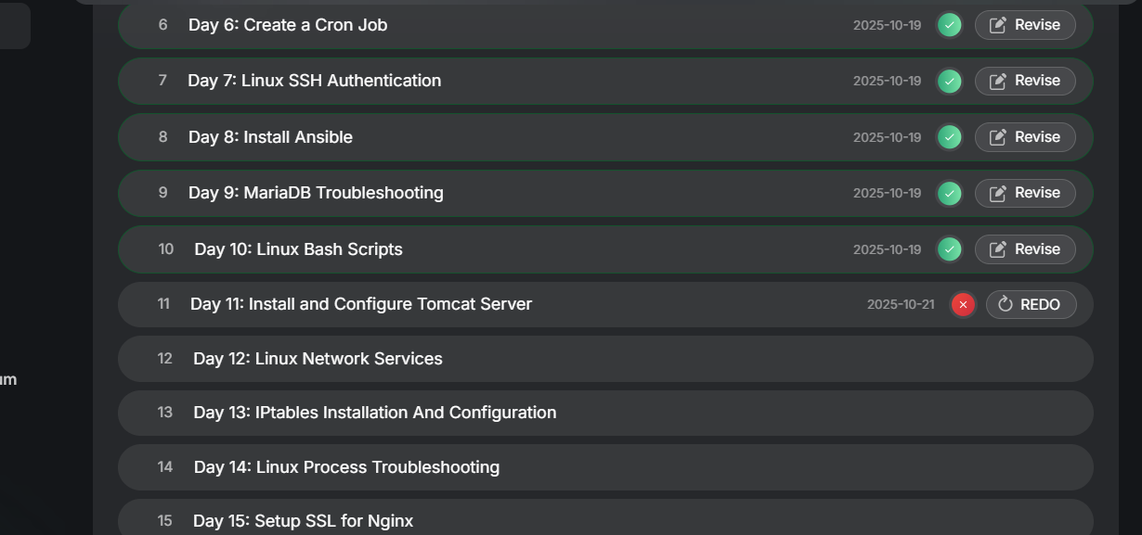Revise the Day 10 Bash Scripts task

(x=1025, y=249)
